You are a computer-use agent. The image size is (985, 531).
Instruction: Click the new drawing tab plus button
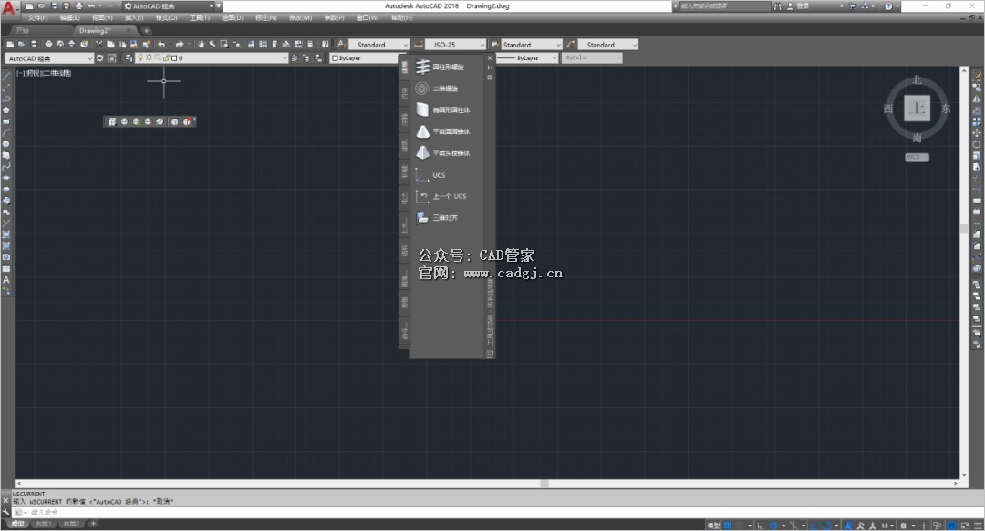point(146,31)
